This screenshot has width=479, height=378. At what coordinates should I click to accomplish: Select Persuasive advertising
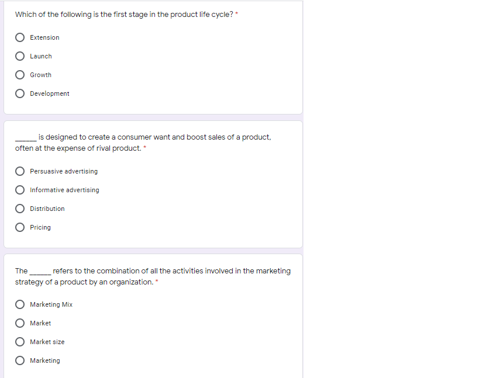coord(19,171)
